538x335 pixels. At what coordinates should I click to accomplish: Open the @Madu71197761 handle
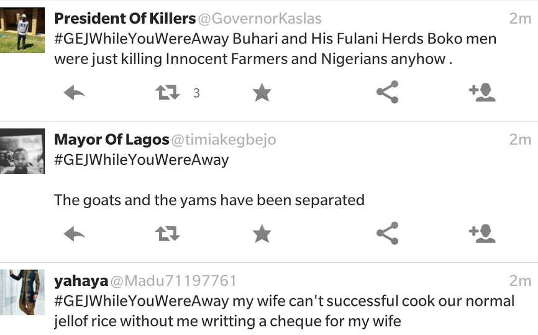(x=173, y=281)
